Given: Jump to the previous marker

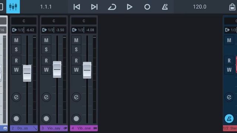Looking at the screenshot, I should pos(77,7).
